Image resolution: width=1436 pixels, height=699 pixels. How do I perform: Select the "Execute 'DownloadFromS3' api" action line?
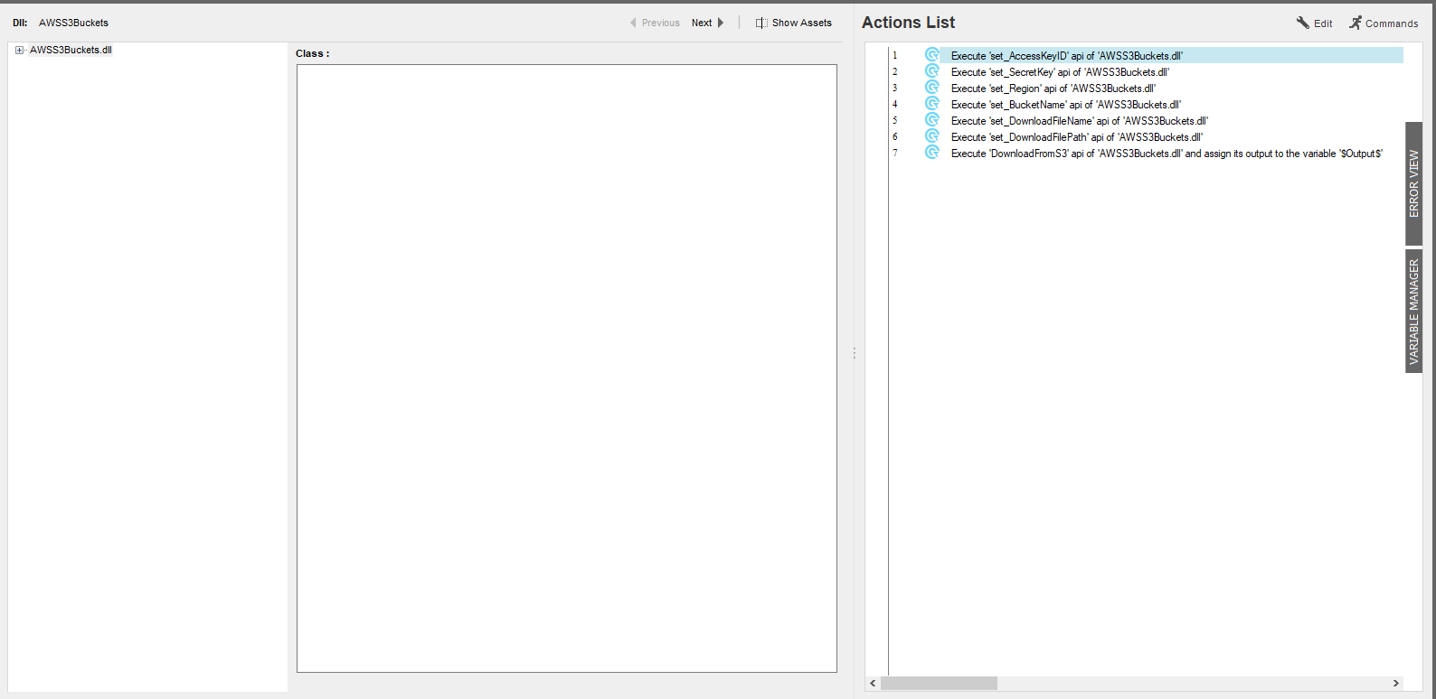[x=1167, y=154]
